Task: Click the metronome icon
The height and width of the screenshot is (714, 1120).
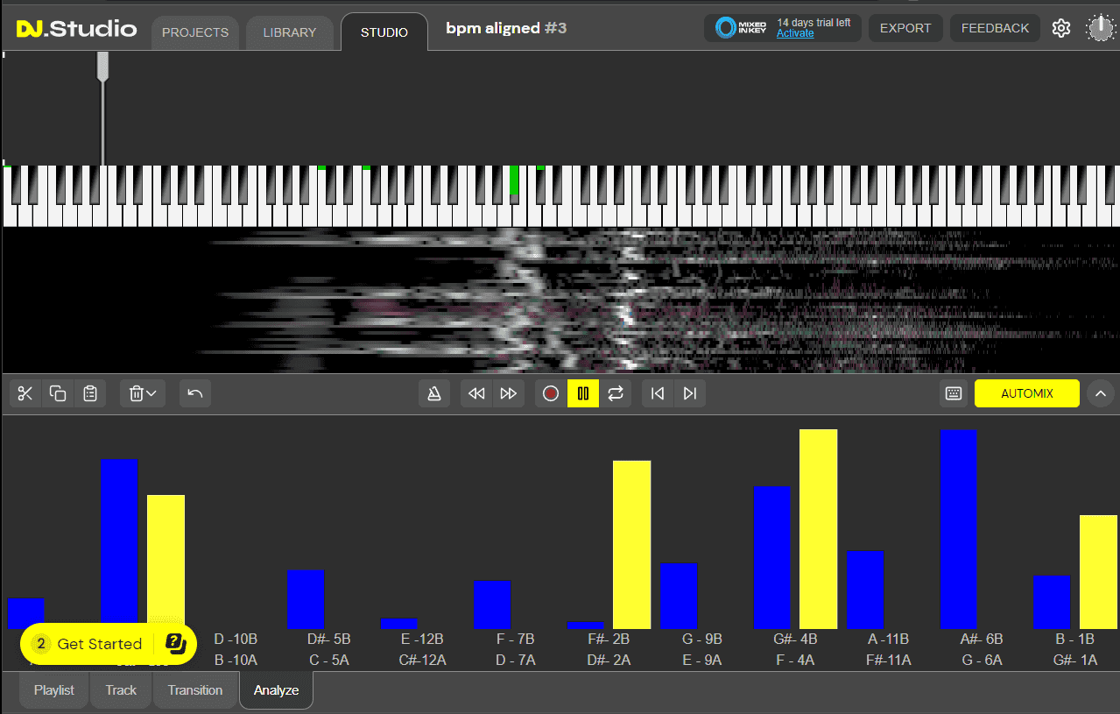Action: click(x=433, y=393)
